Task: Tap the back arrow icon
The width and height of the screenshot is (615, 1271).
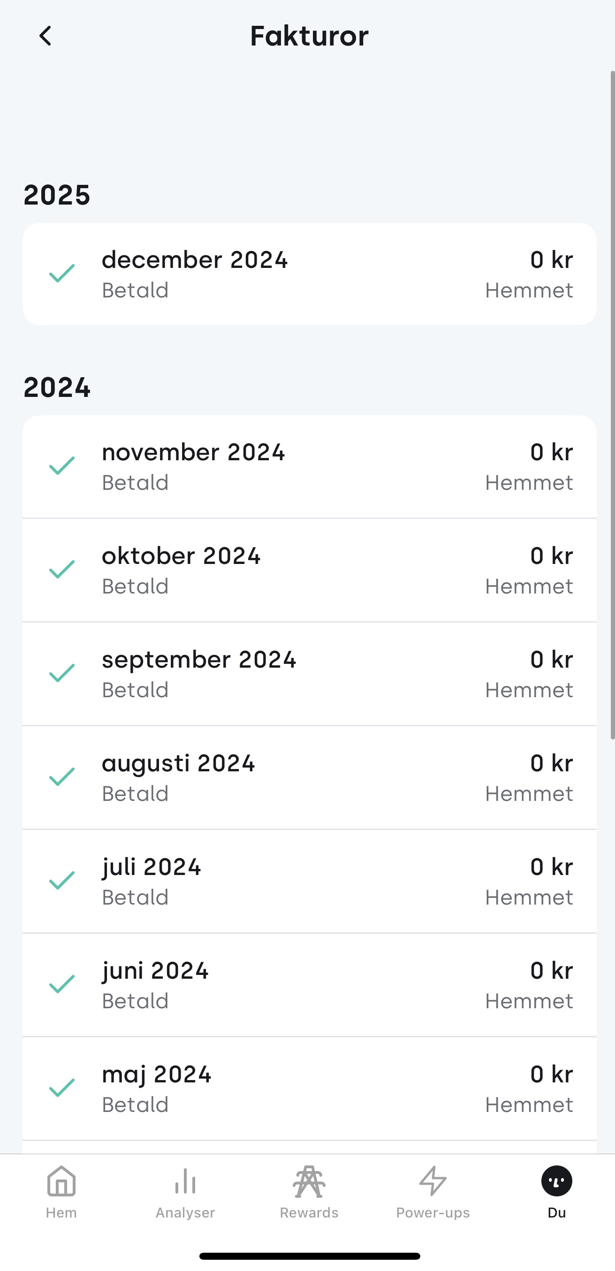Action: 46,36
